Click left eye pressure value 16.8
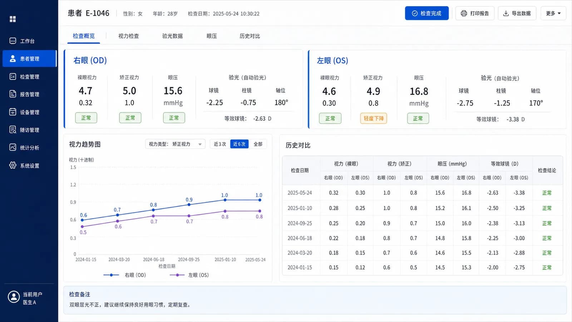Screen dimensions: 572x322 click(x=419, y=91)
